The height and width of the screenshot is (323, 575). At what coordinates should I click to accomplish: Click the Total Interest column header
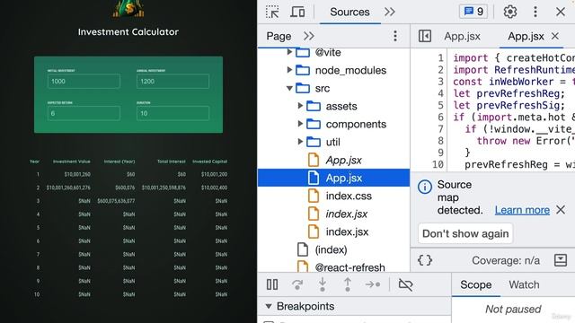point(172,161)
